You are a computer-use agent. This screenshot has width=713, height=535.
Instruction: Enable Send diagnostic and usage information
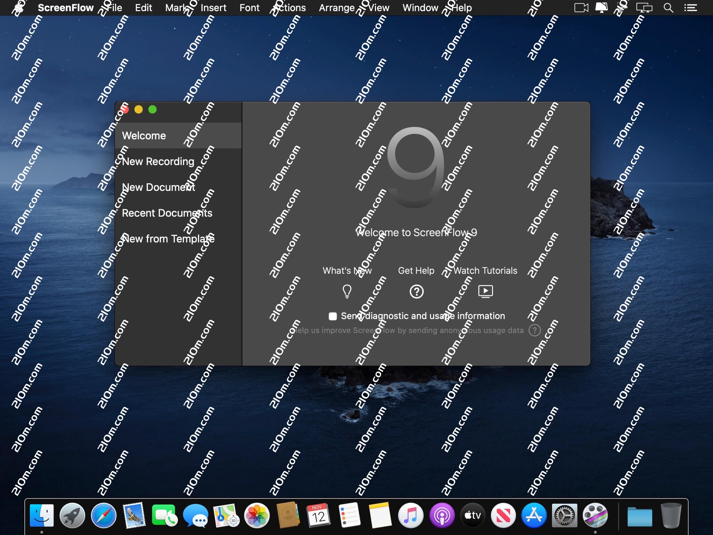pos(333,316)
